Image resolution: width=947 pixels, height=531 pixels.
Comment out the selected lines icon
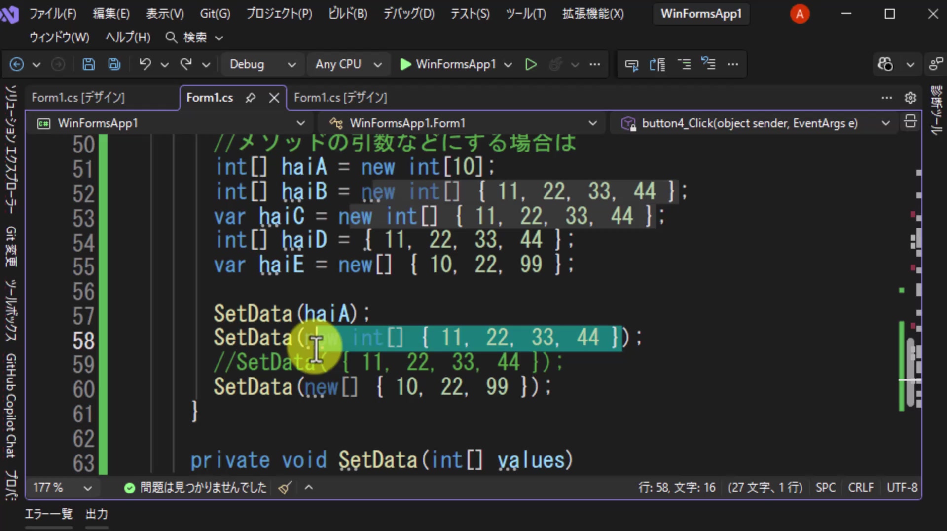click(x=684, y=64)
